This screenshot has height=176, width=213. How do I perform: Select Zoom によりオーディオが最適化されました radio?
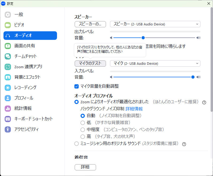coord(77,102)
